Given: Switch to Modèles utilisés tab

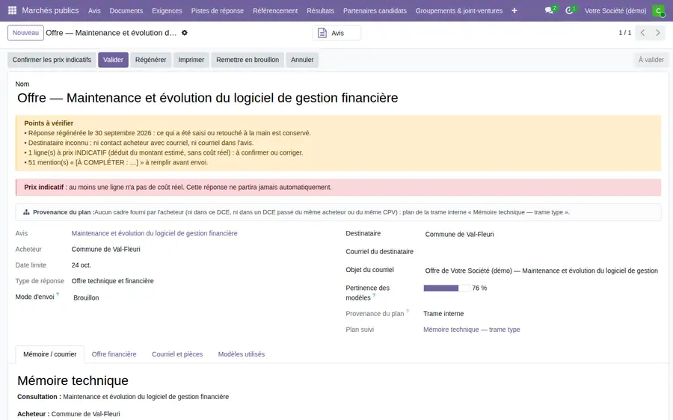Looking at the screenshot, I should (242, 354).
